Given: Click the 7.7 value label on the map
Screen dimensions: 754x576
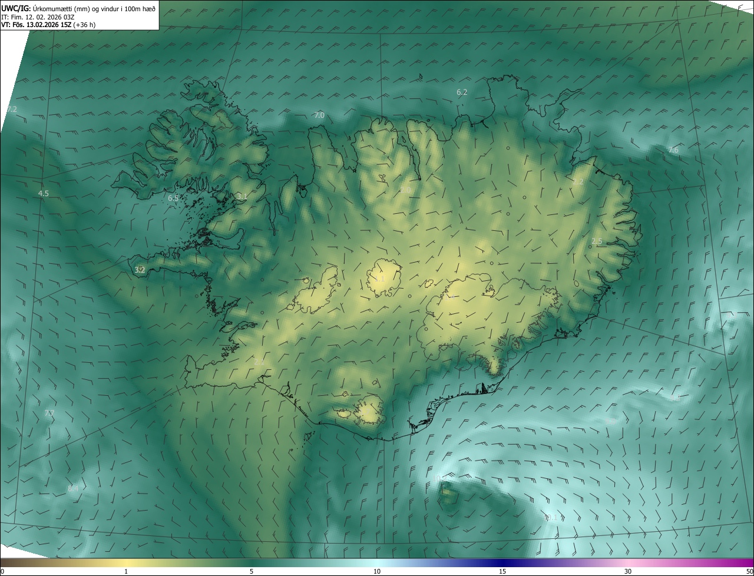Looking at the screenshot, I should tap(49, 413).
